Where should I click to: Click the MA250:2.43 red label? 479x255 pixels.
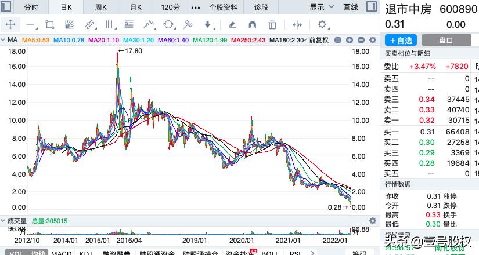click(248, 40)
